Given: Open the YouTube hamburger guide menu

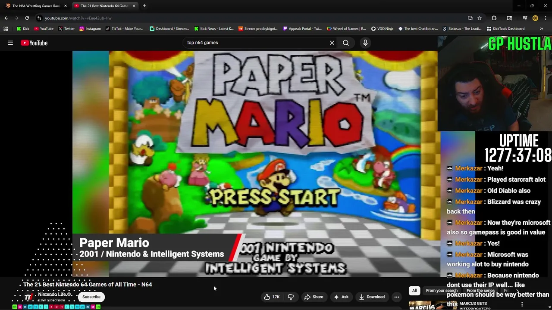Looking at the screenshot, I should coord(10,43).
